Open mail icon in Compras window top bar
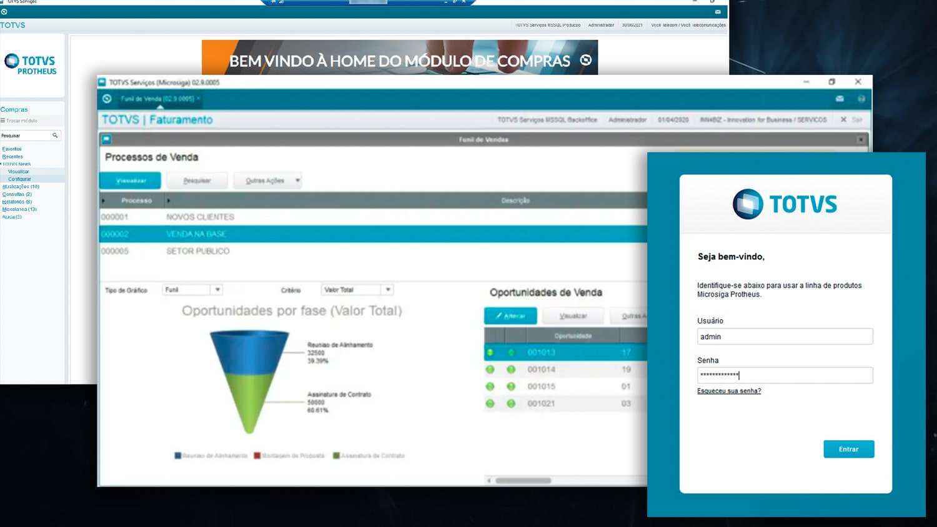 point(718,12)
